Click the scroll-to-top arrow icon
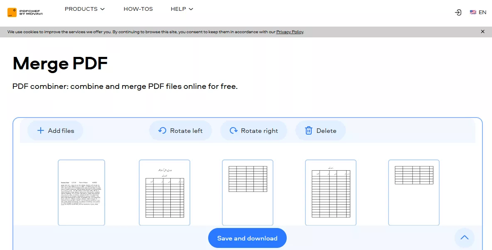Screen dimensions: 492x250 pyautogui.click(x=464, y=238)
